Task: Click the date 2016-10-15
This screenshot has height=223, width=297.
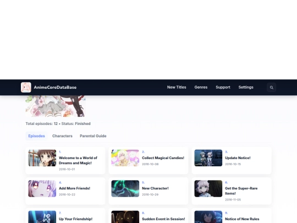Action: (233, 164)
